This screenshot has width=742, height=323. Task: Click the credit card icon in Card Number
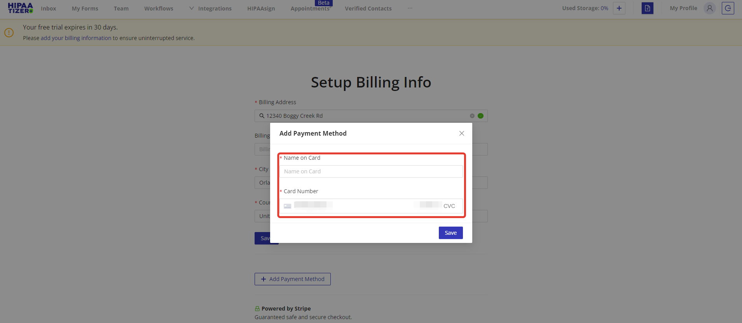click(x=287, y=206)
